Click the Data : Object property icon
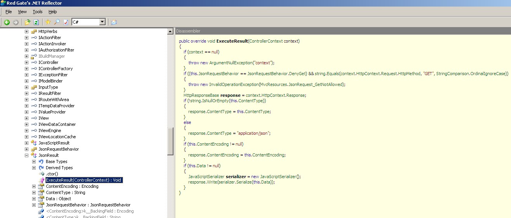This screenshot has width=511, height=218. pos(41,199)
